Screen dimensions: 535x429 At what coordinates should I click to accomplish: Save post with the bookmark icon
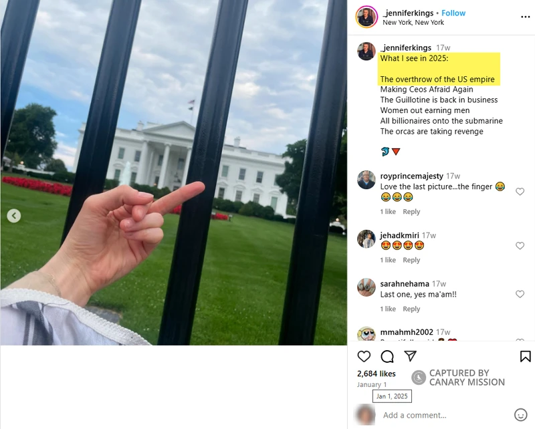pos(526,356)
